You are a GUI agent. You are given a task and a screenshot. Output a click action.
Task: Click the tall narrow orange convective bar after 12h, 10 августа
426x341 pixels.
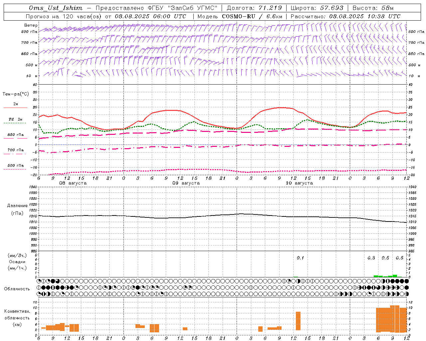click(298, 321)
